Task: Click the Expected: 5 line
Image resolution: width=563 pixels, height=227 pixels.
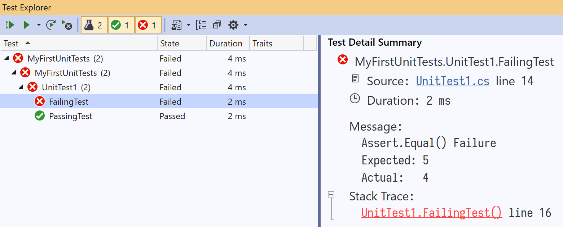Action: pyautogui.click(x=395, y=160)
